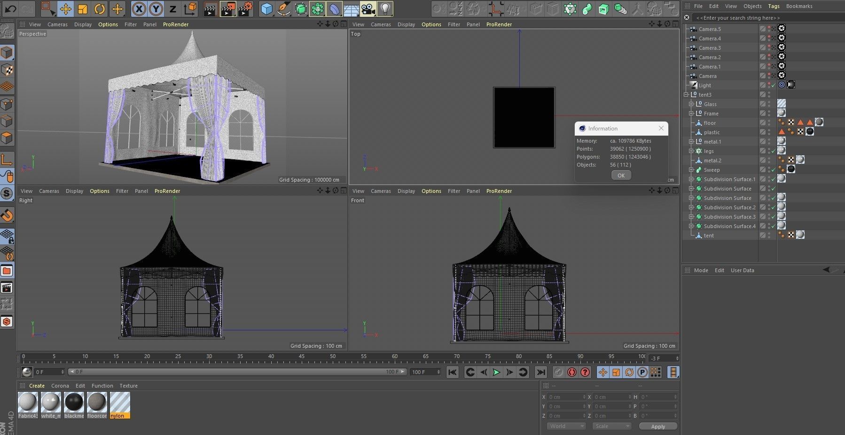Toggle X axis lock

click(139, 9)
